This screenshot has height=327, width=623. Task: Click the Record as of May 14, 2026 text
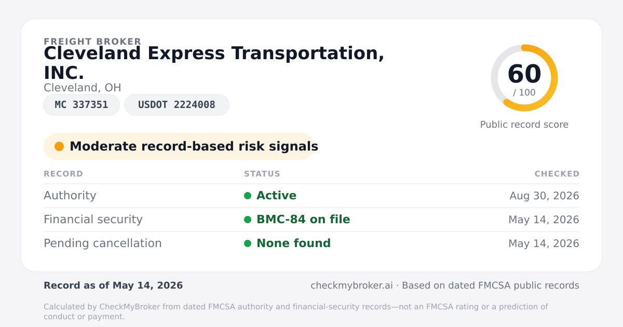pos(113,285)
